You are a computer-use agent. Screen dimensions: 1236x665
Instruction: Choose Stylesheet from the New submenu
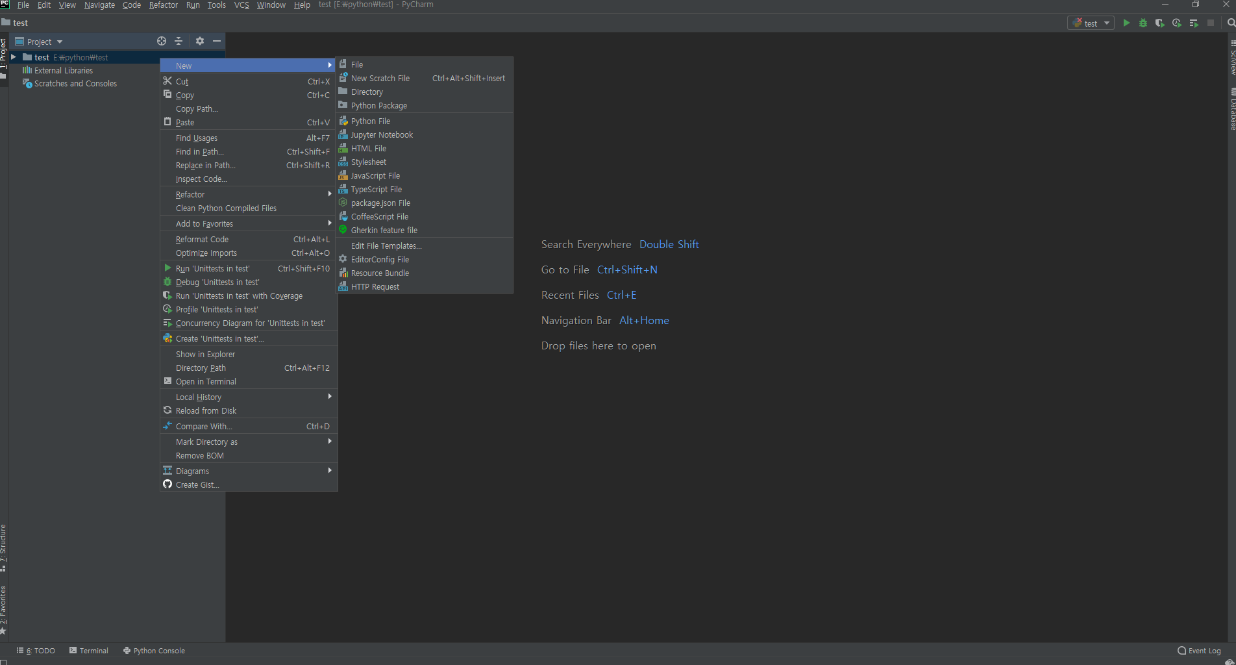425,162
